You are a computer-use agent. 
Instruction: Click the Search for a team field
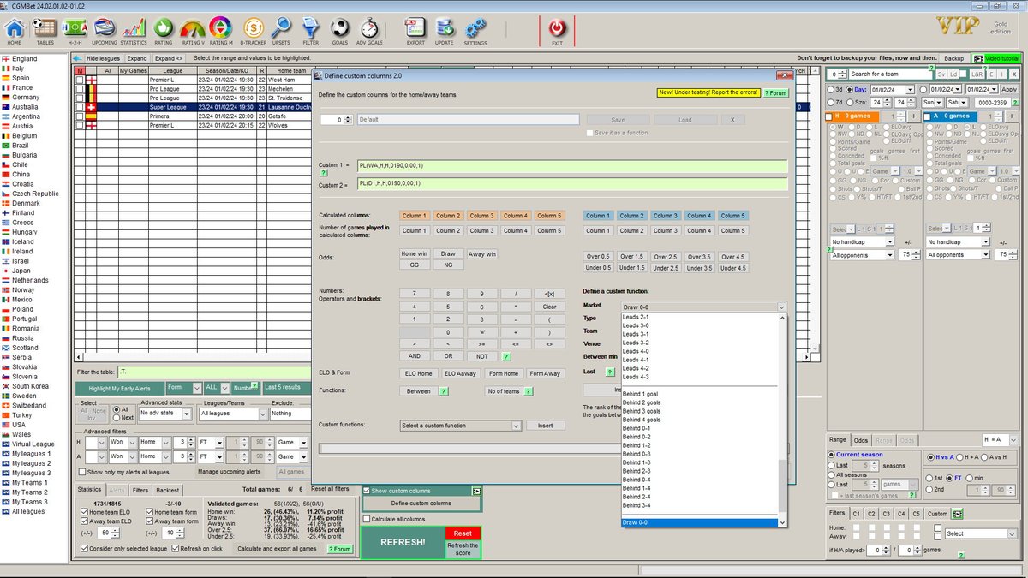(x=891, y=74)
